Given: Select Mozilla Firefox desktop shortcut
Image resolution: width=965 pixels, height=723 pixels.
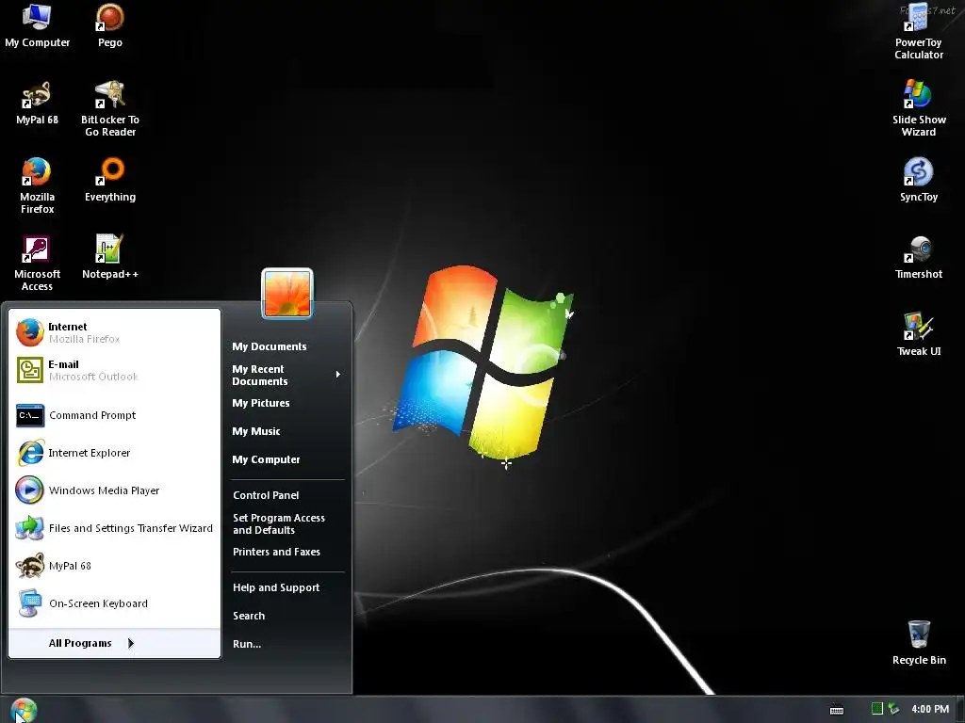Looking at the screenshot, I should [37, 186].
